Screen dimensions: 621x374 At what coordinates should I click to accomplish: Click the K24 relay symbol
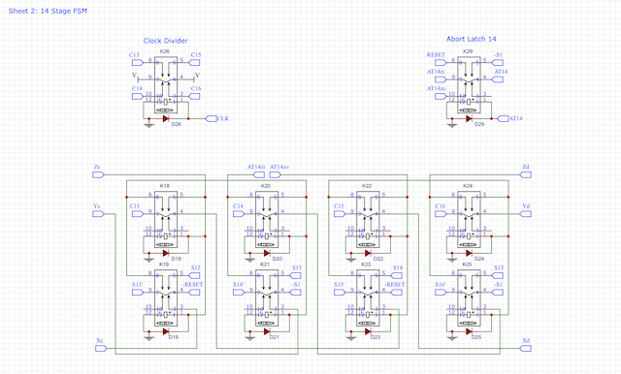coord(469,219)
